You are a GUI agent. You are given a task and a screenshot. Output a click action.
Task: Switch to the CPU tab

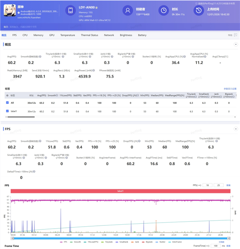pyautogui.click(x=25, y=35)
